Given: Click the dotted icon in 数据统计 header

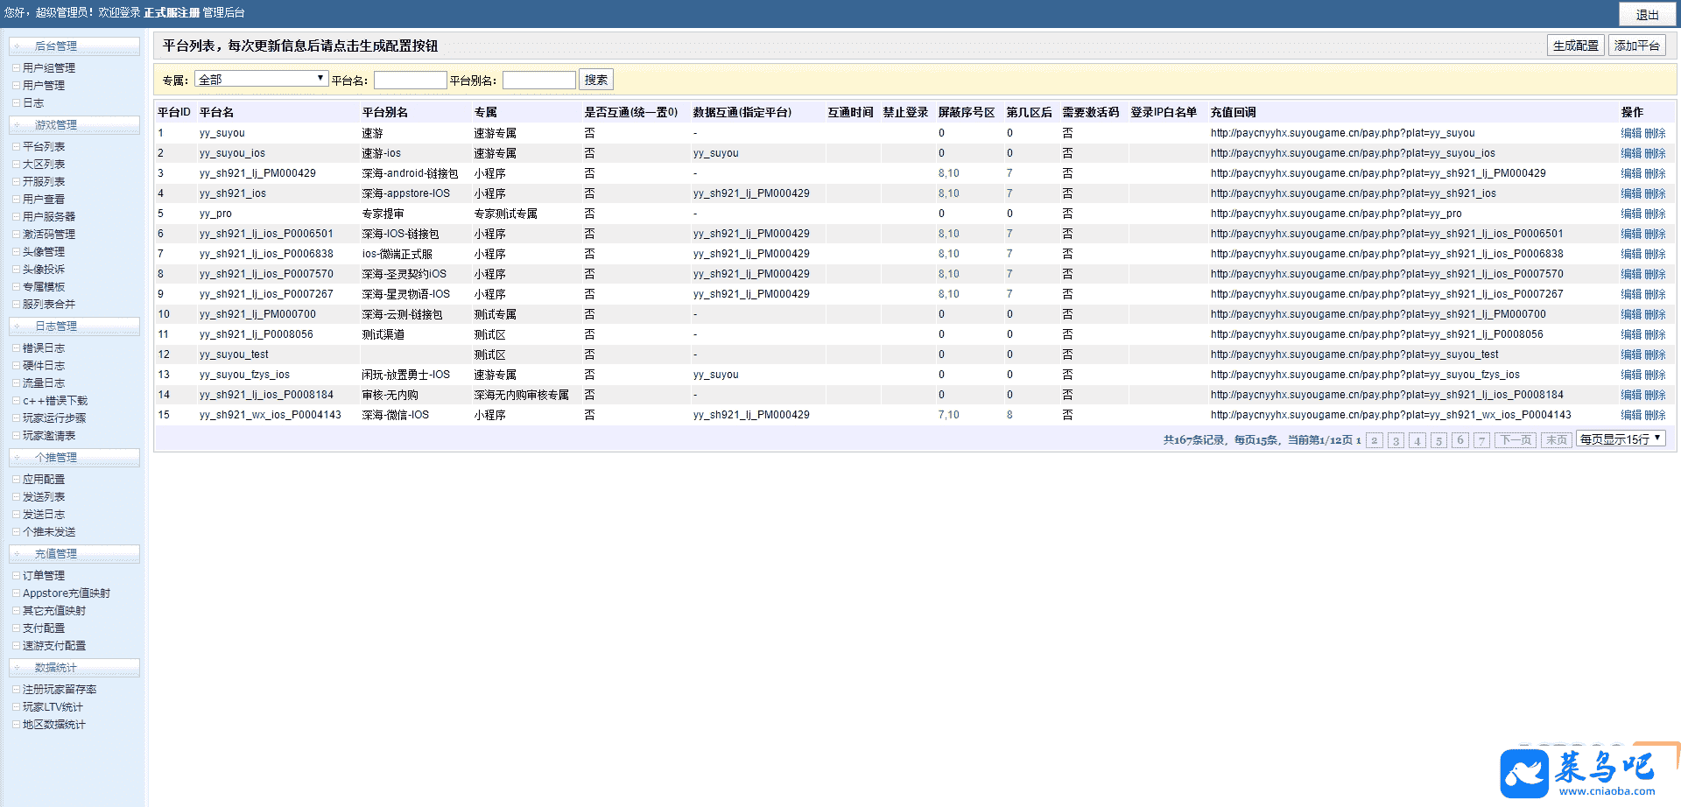Looking at the screenshot, I should point(18,668).
